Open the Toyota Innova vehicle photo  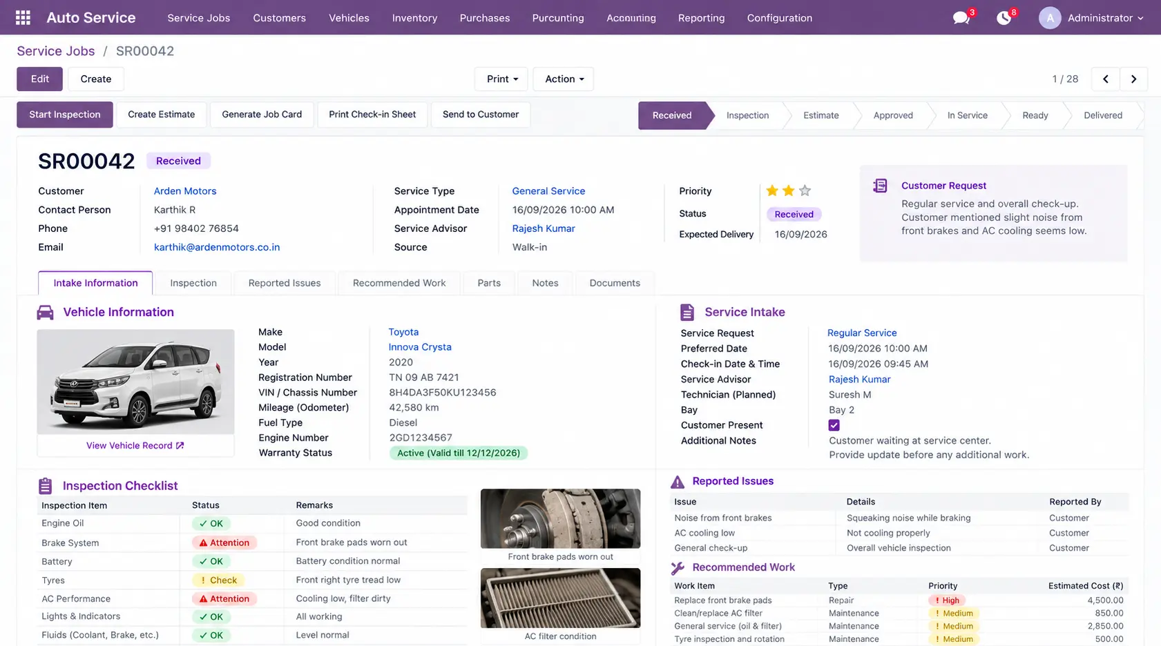tap(135, 382)
